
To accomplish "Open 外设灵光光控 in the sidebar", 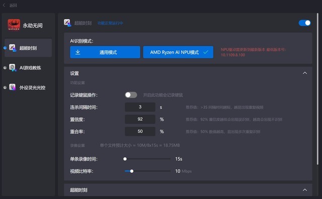I will coord(28,87).
